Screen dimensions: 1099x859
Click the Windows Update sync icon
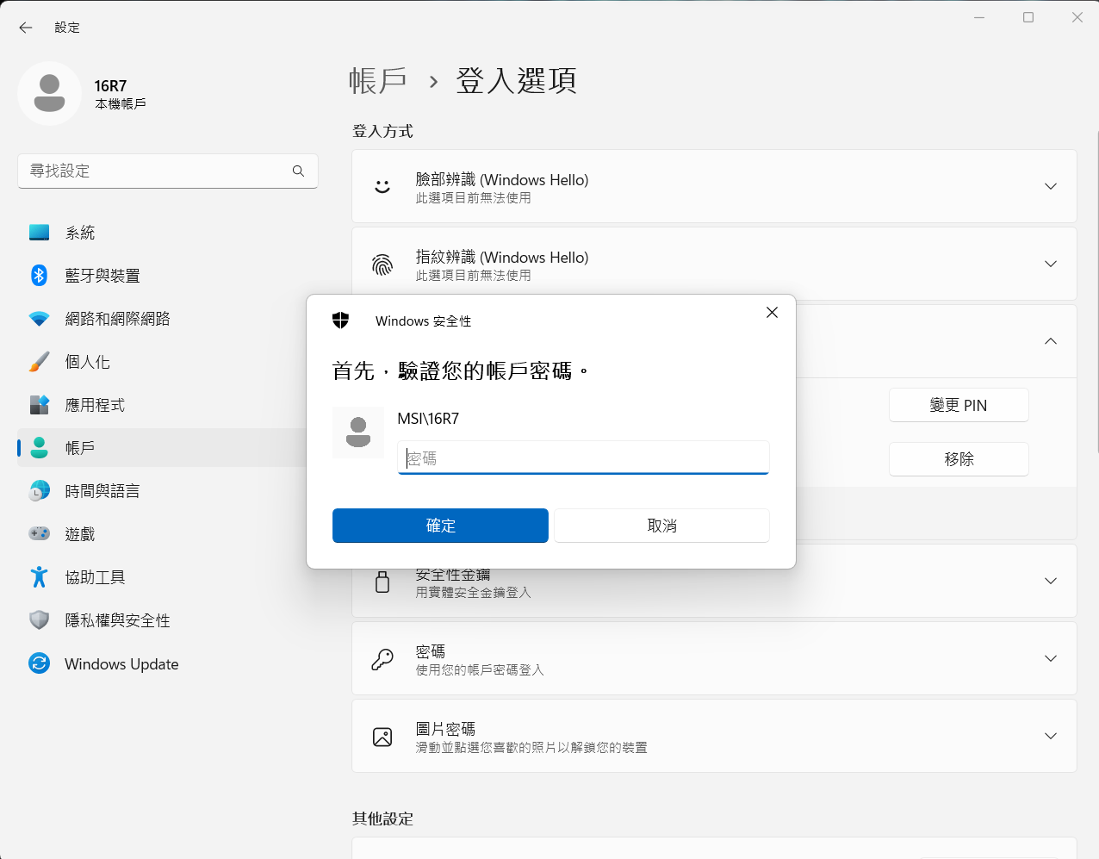pyautogui.click(x=39, y=663)
